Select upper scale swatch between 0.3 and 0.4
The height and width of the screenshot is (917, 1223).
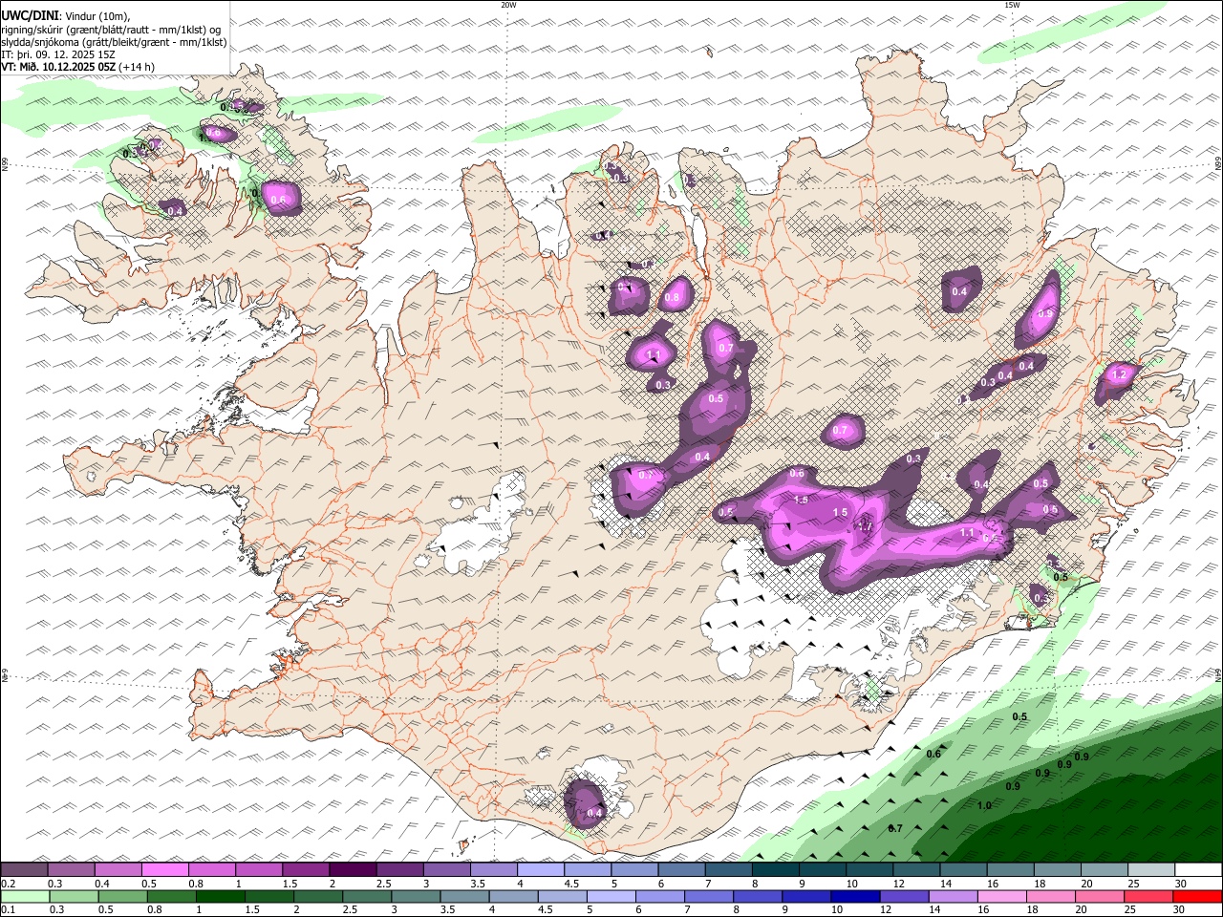click(x=71, y=870)
